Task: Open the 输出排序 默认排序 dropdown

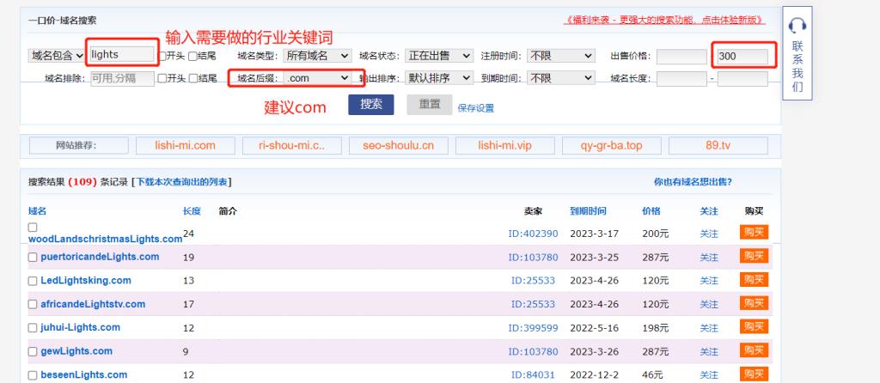Action: coord(439,78)
